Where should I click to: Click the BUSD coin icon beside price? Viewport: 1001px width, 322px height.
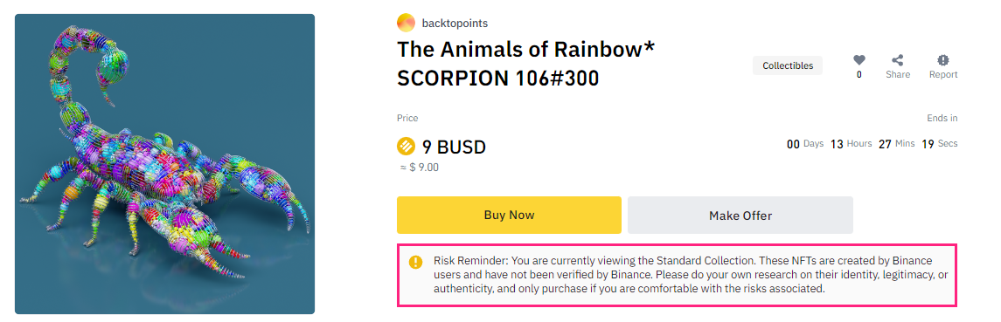[406, 147]
